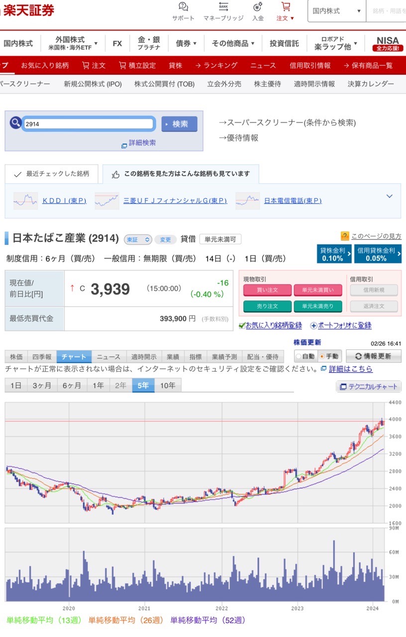
Task: Open the 三菱UFJフィナンシャルG mini chart thumbnail
Action: point(106,200)
